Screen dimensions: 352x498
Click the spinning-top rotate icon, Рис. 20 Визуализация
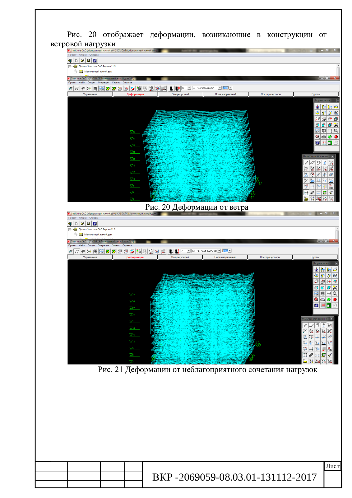(x=317, y=107)
